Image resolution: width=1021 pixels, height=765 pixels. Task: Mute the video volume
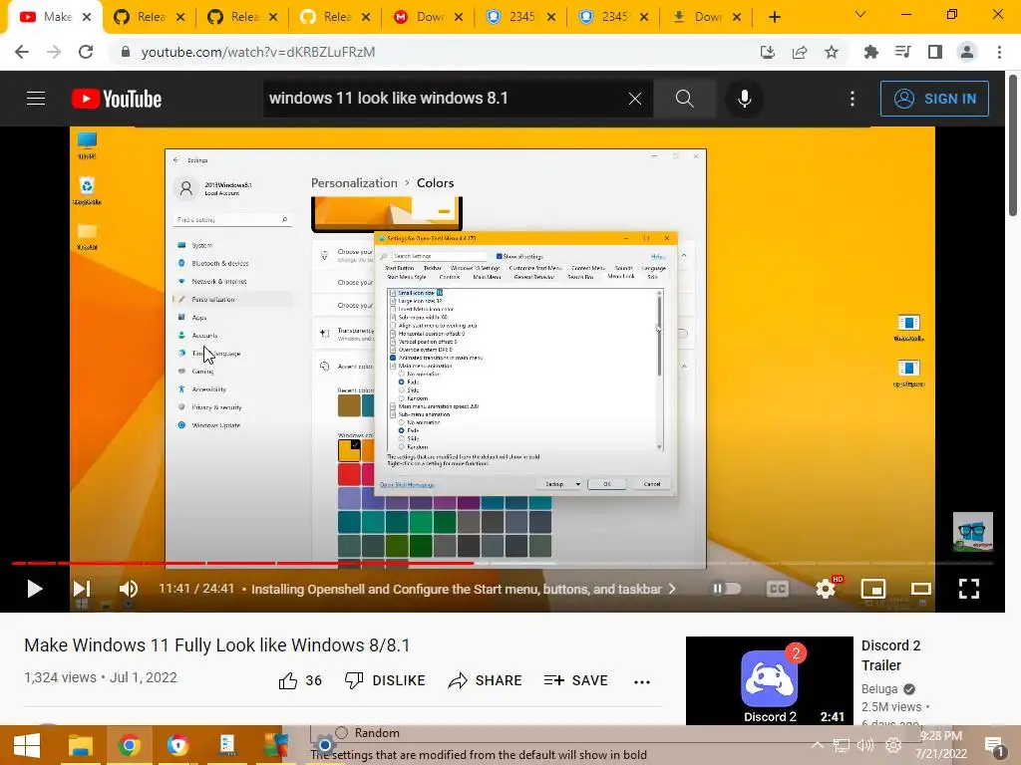[x=129, y=589]
